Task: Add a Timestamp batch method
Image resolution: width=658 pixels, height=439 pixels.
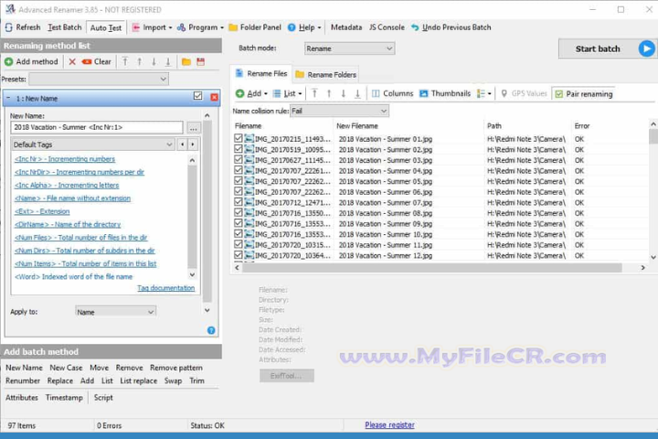Action: (x=64, y=398)
